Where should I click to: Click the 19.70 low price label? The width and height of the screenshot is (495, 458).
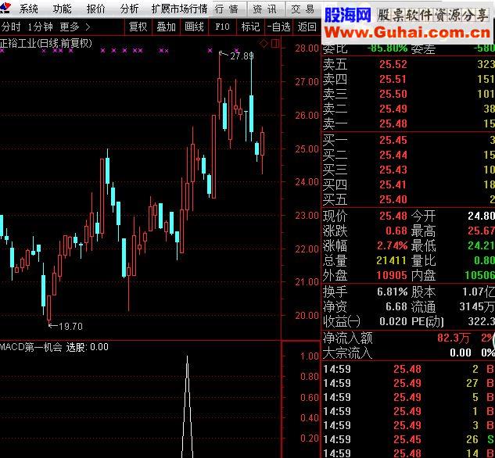click(70, 326)
